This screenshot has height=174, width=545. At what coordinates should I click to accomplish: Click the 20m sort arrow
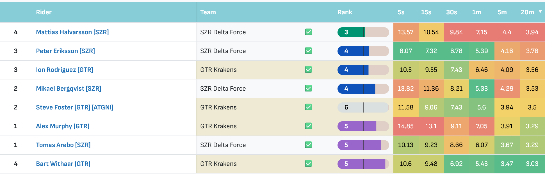[540, 12]
